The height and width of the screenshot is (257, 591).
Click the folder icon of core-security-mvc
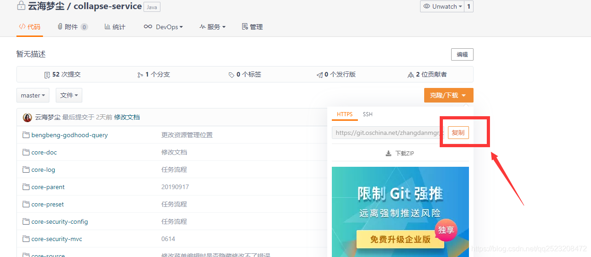click(26, 239)
